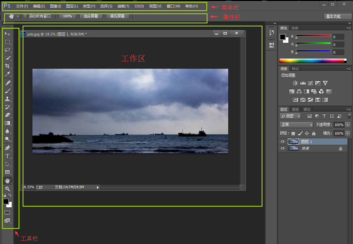This screenshot has height=244, width=353.
Task: Select the Pen tool
Action: coord(8,148)
